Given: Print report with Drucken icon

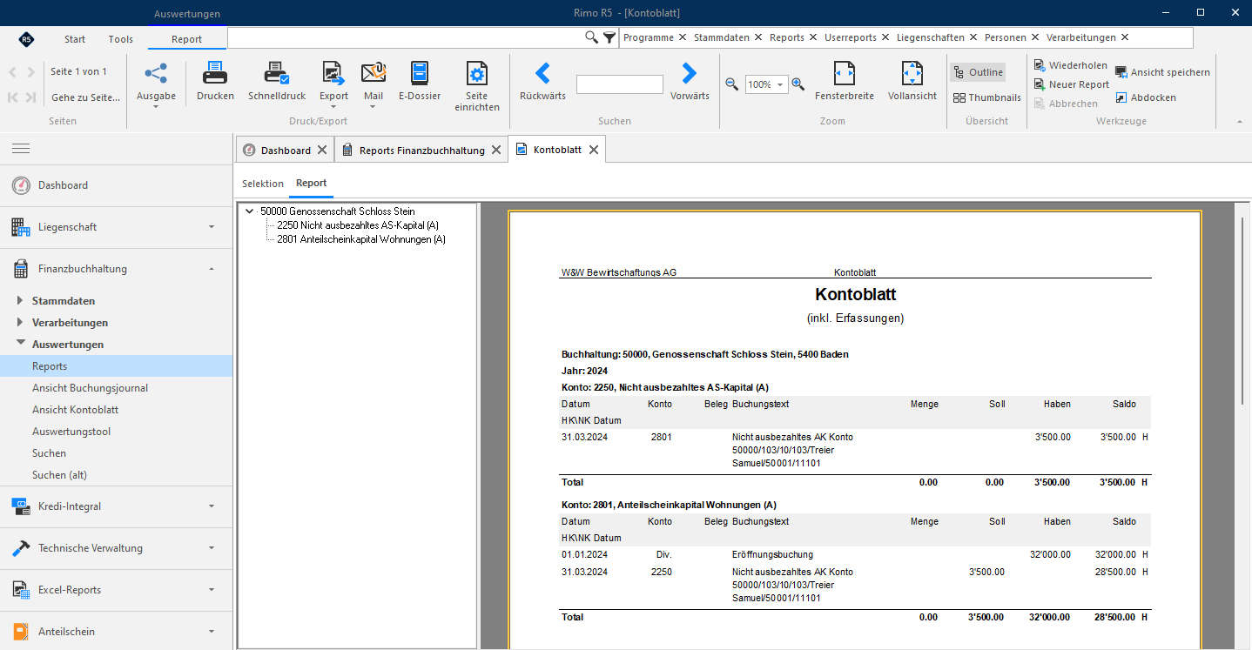Looking at the screenshot, I should click(x=215, y=74).
